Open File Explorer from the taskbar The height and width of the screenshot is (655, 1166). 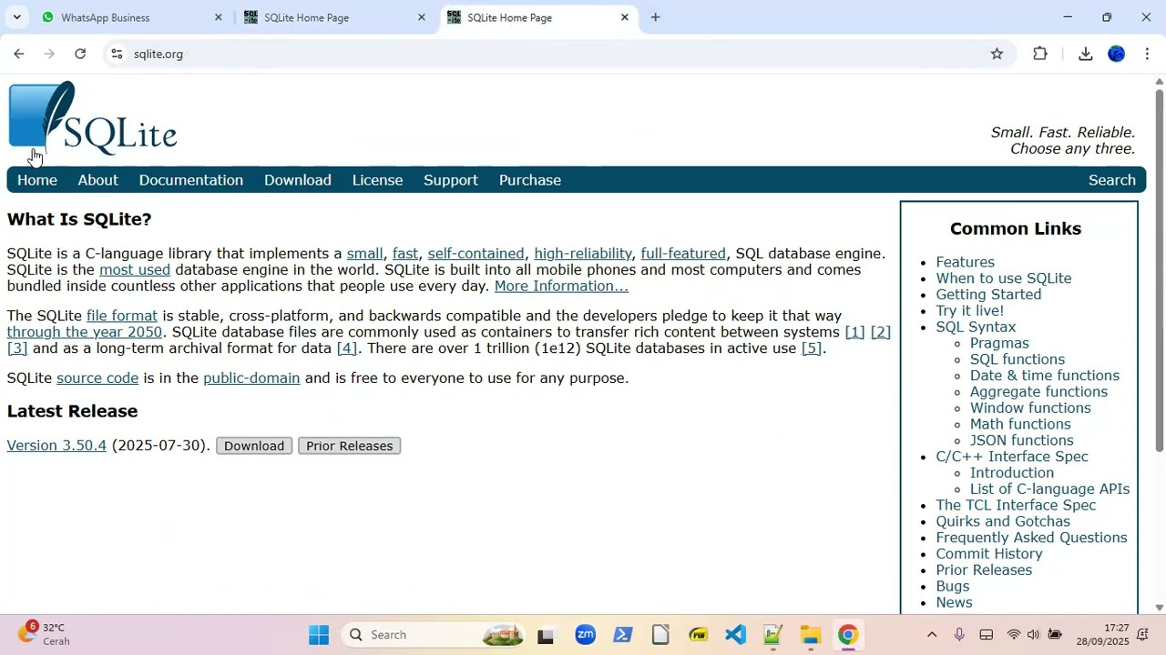811,635
